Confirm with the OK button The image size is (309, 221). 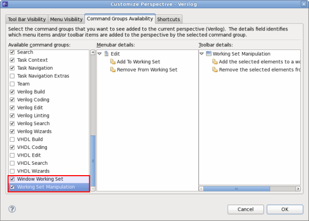(285, 209)
